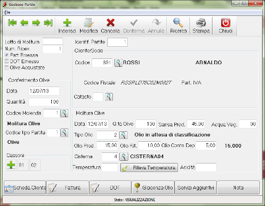The image size is (265, 206).
Task: Click Sansa Prod. field
Action: pyautogui.click(x=196, y=124)
